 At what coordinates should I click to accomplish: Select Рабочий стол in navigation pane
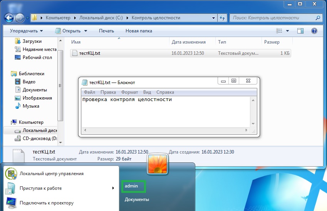tap(37, 57)
